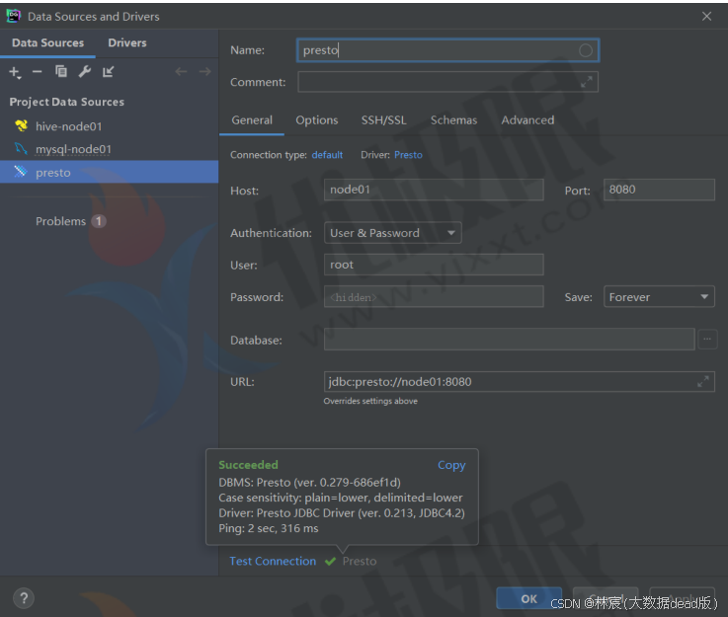
Task: Open the Schemas tab
Action: 453,120
